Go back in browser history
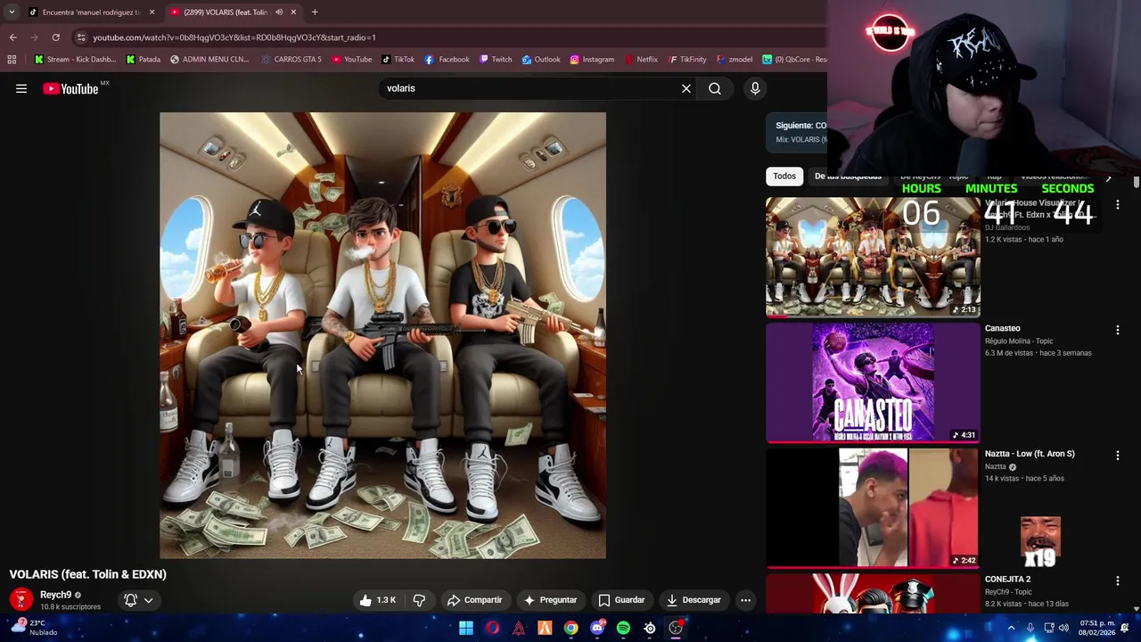Viewport: 1141px width, 642px height. coord(12,37)
